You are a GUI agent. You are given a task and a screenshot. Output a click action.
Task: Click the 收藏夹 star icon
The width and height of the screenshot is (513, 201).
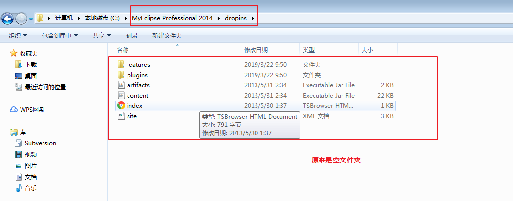pos(13,53)
